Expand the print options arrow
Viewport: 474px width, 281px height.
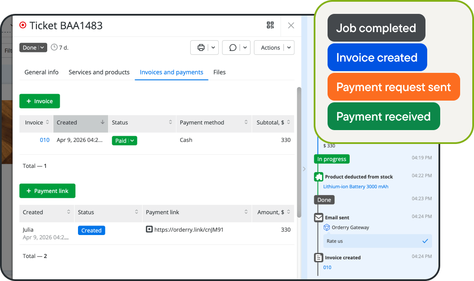pyautogui.click(x=213, y=48)
